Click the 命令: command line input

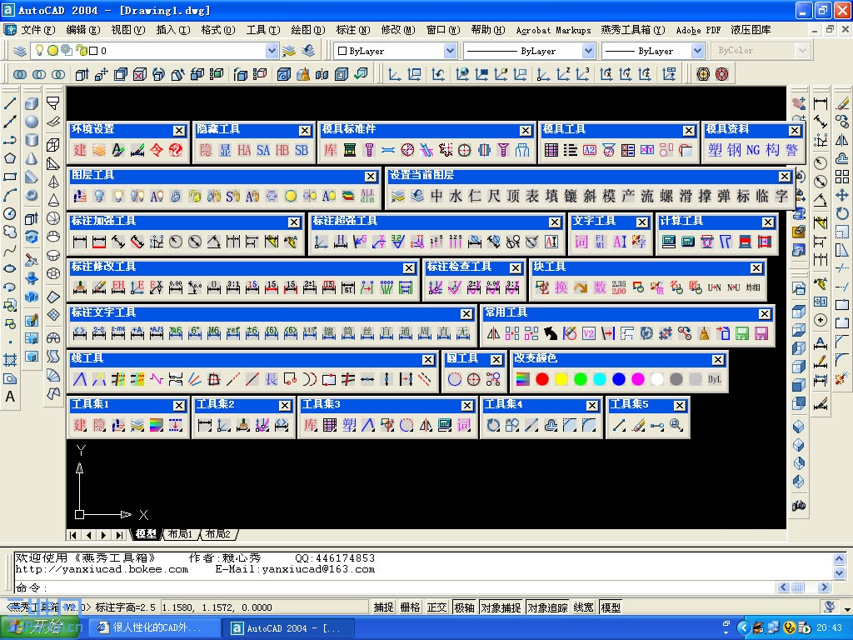coord(394,587)
